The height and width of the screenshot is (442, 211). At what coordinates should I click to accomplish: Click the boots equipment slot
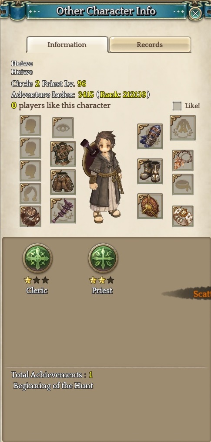(150, 171)
